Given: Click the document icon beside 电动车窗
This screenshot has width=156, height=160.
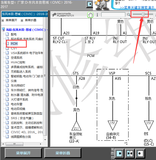Looking at the screenshot, I should point(7,104).
